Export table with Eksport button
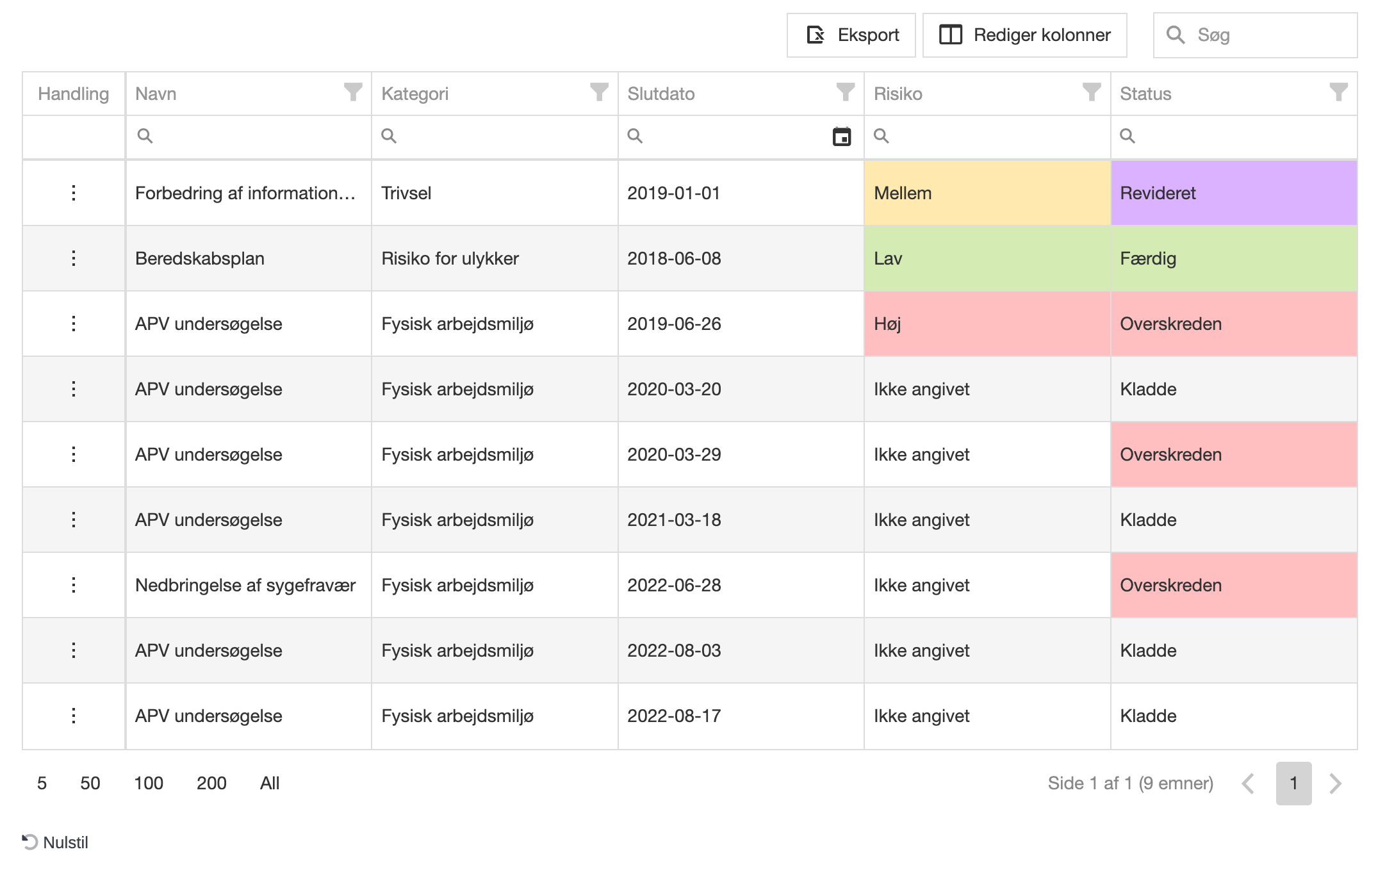The width and height of the screenshot is (1394, 879). [x=851, y=35]
